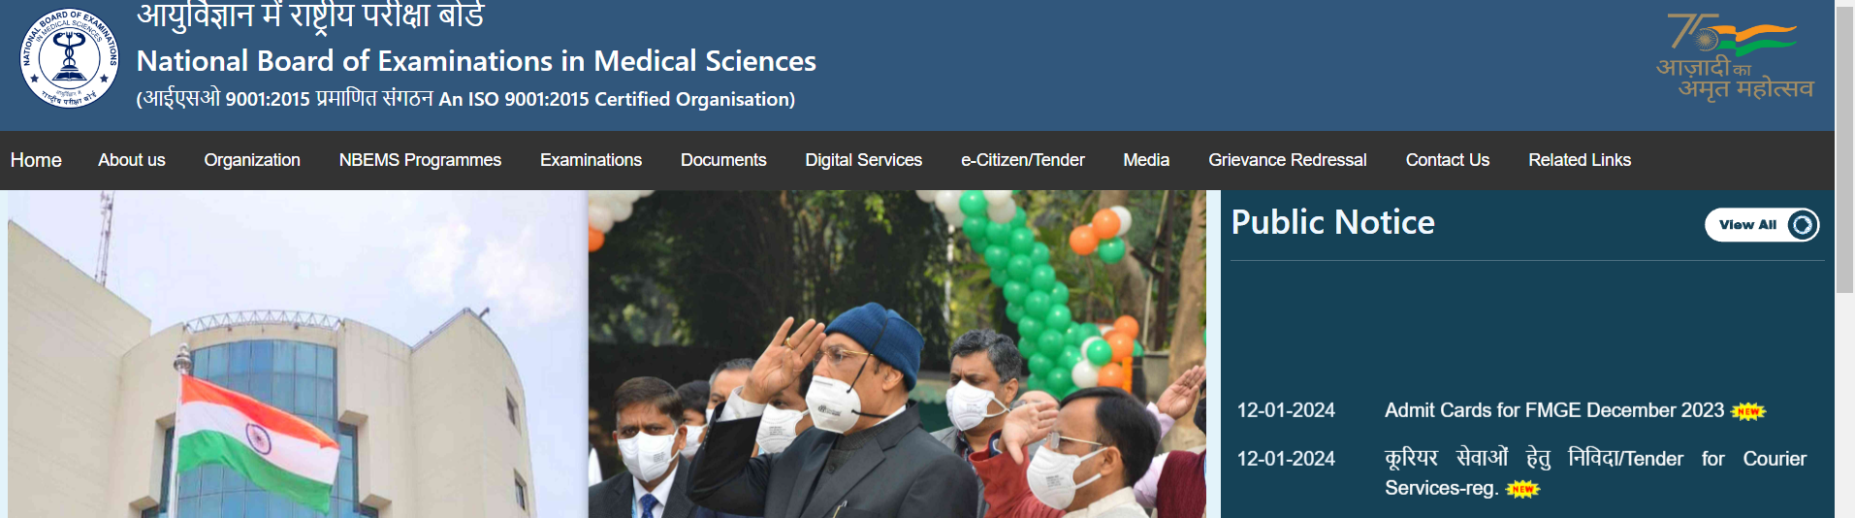
Task: Select the Media menu item
Action: pyautogui.click(x=1146, y=160)
